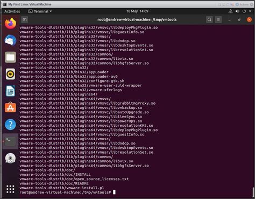Minimize the terminal window
The height and width of the screenshot is (199, 255).
(x=229, y=19)
